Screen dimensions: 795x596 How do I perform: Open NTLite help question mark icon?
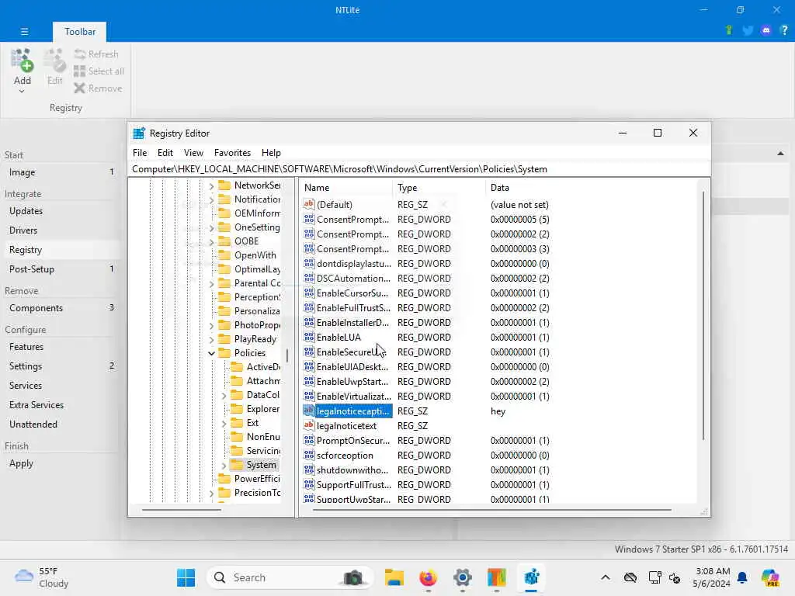(x=784, y=30)
